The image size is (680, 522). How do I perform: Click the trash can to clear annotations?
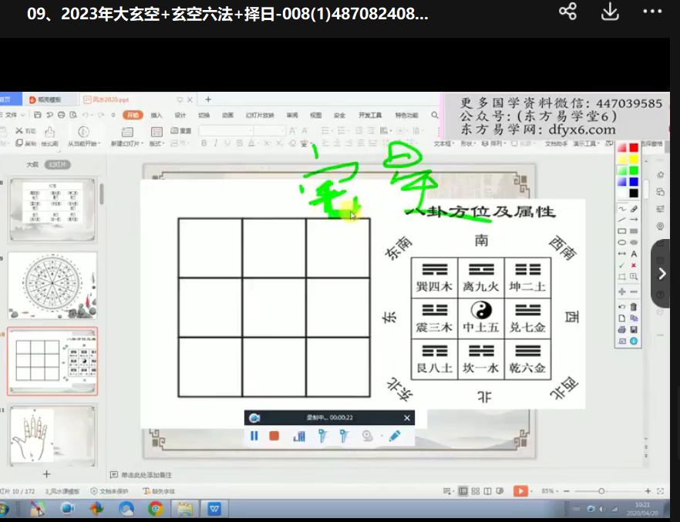pyautogui.click(x=634, y=307)
